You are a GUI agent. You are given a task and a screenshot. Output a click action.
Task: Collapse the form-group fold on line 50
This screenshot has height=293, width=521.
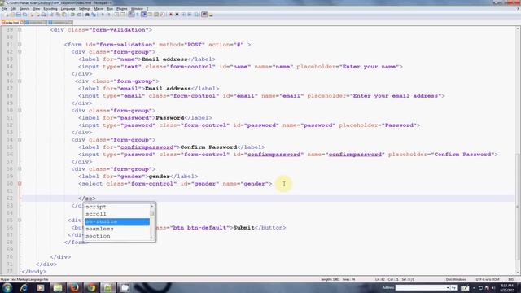(20, 111)
